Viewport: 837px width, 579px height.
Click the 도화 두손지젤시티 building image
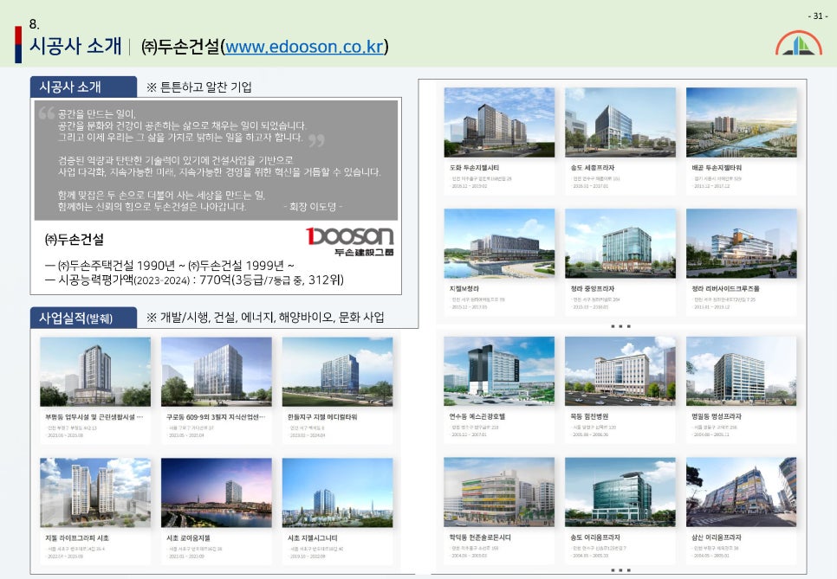pos(499,122)
